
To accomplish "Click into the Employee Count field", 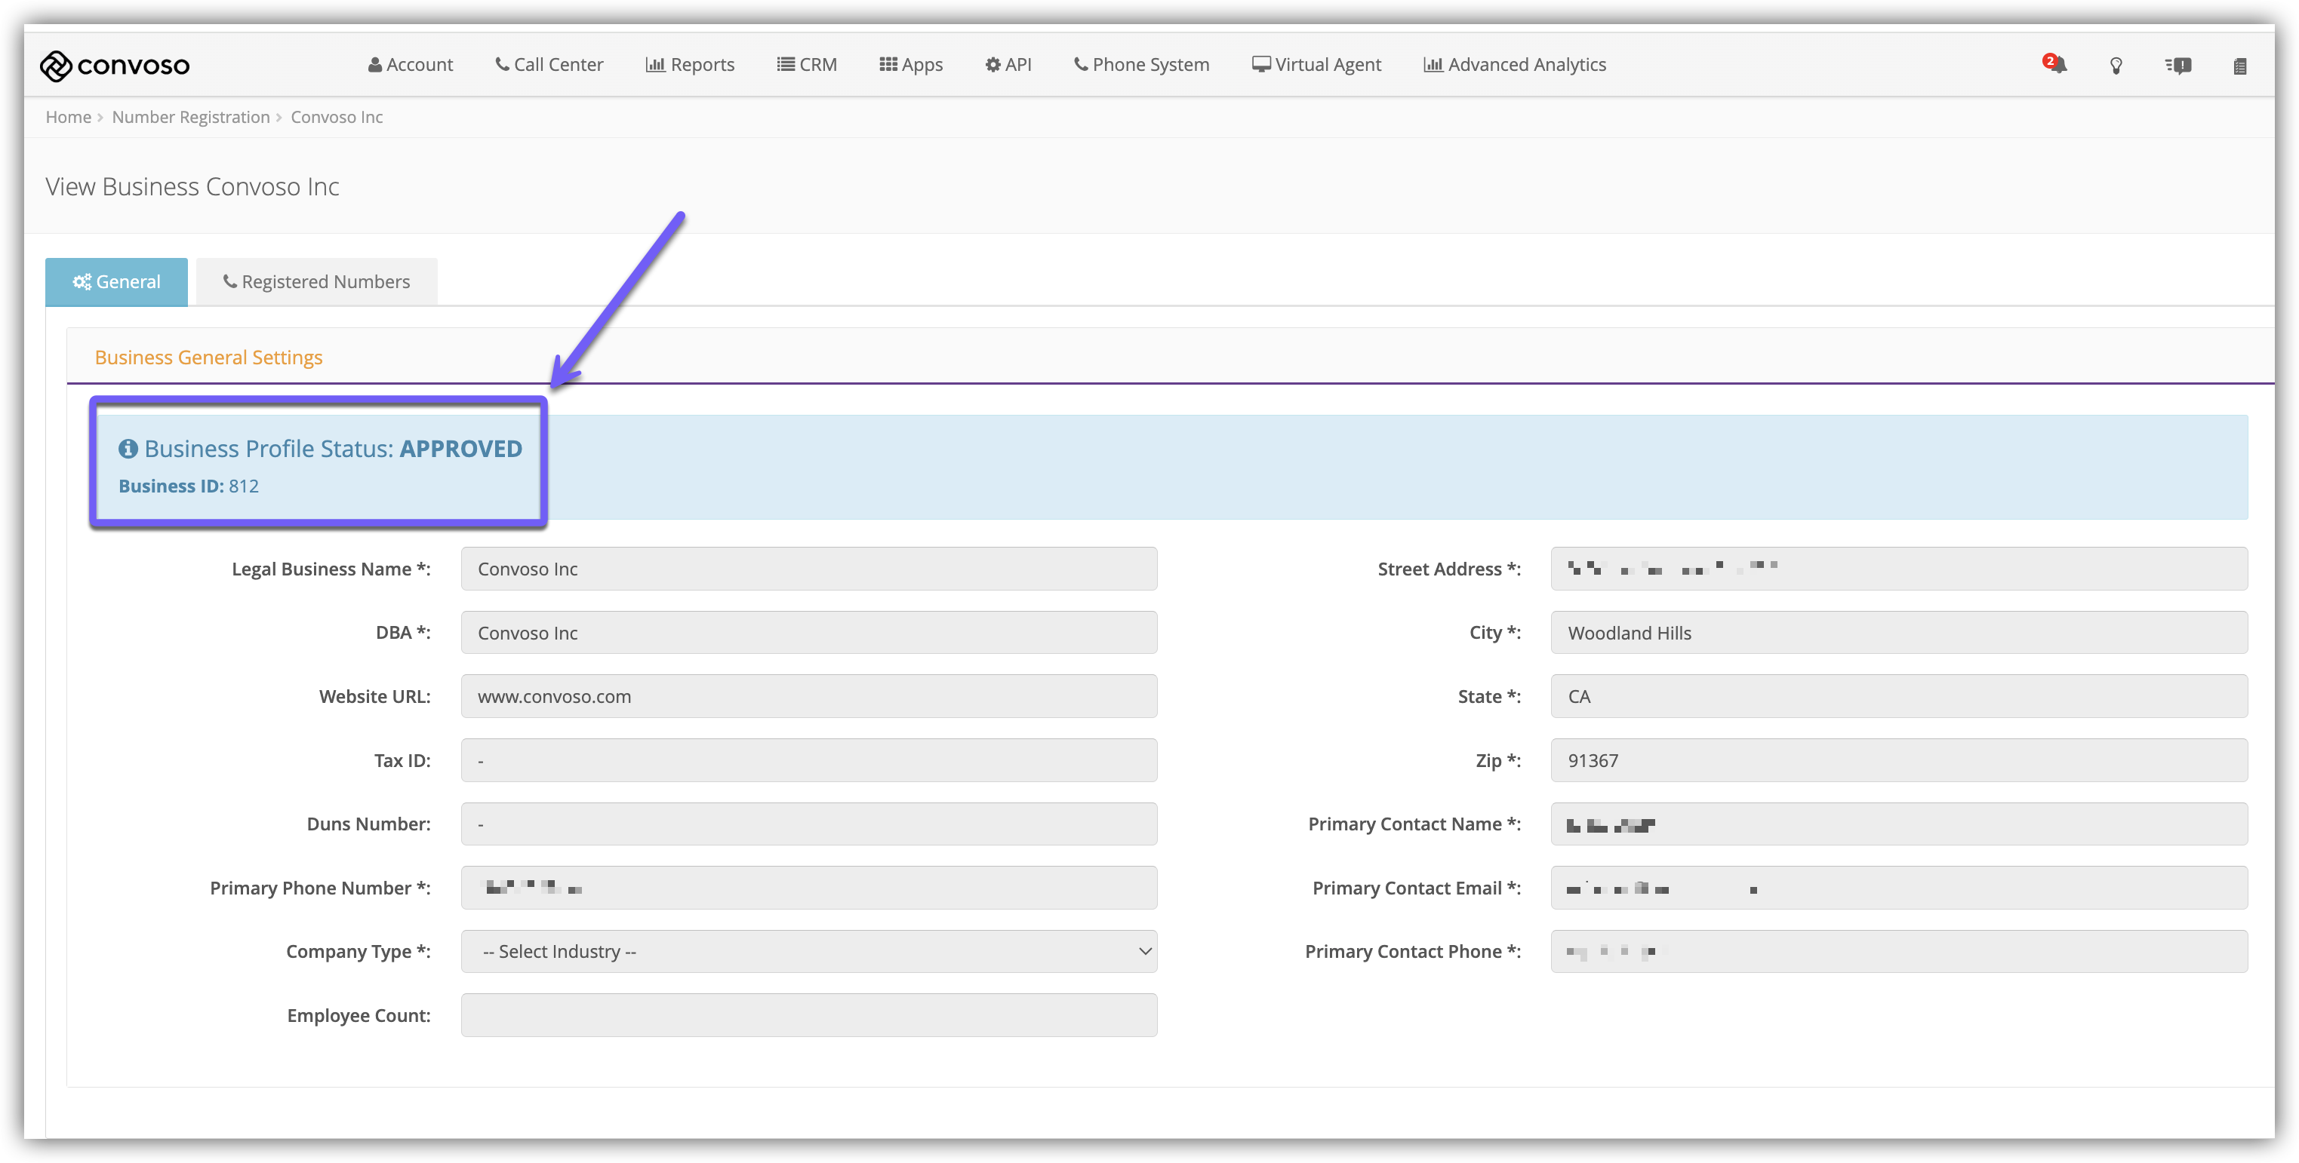I will (x=808, y=1015).
